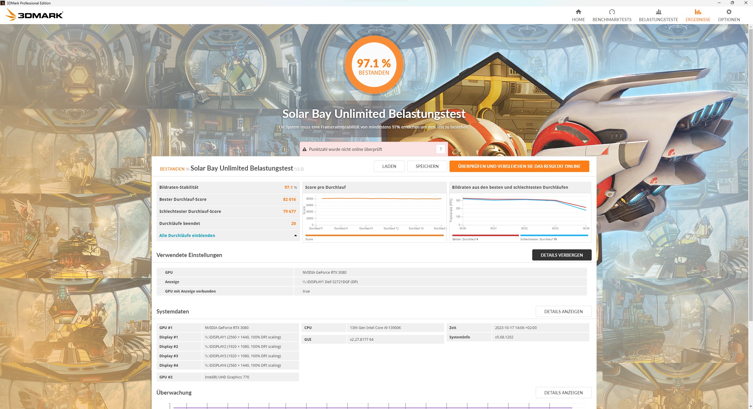Toggle the orange Score legend bar

pyautogui.click(x=374, y=236)
